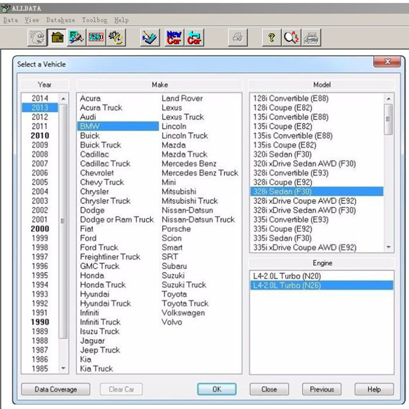Click the ALLDATA title bar app icon
Viewport: 409px width, 409px height.
point(6,8)
